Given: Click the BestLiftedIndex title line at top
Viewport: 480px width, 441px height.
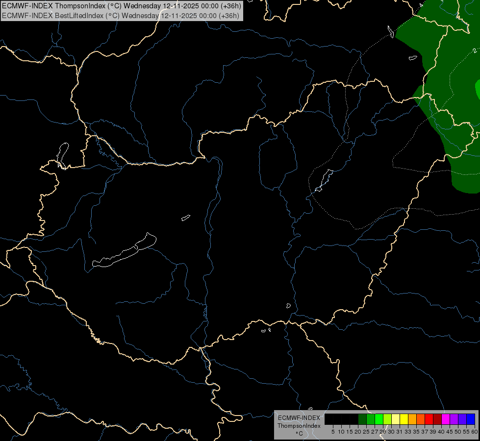Looking at the screenshot, I should coord(120,16).
